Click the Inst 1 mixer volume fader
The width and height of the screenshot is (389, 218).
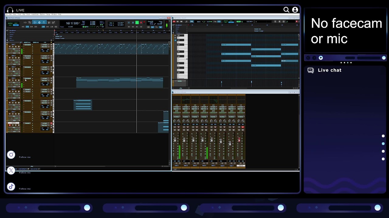pos(175,140)
